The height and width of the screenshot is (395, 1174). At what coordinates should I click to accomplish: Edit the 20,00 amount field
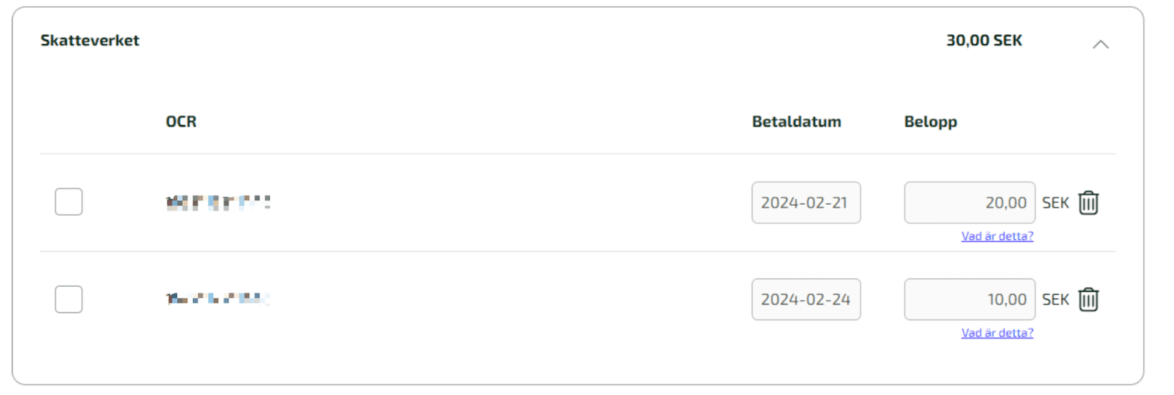click(970, 203)
